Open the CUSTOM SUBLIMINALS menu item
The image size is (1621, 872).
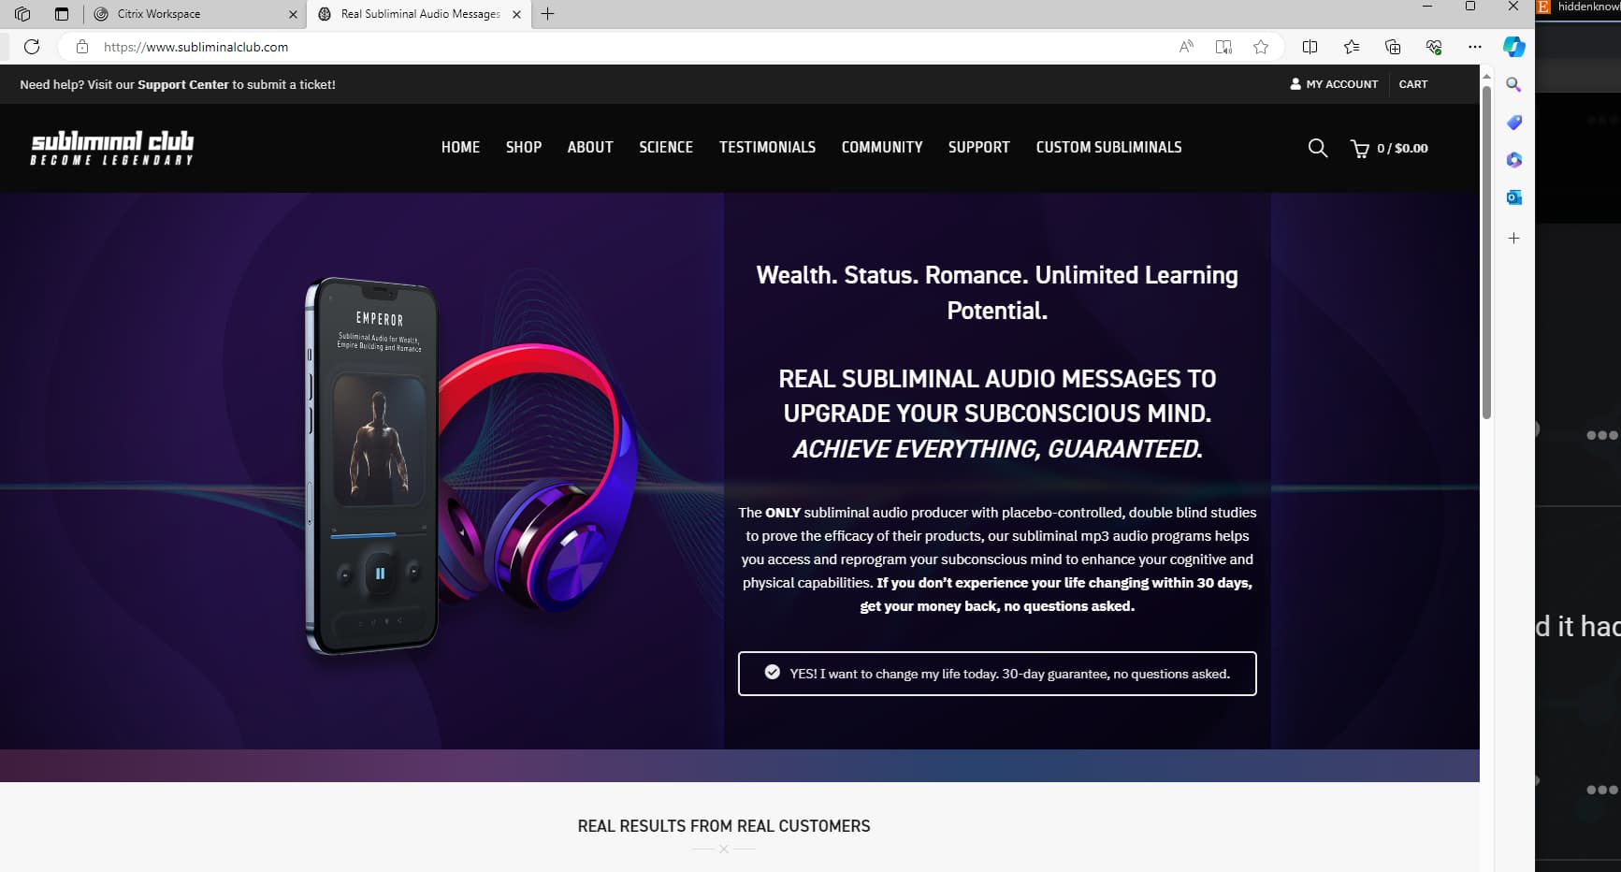(1108, 147)
